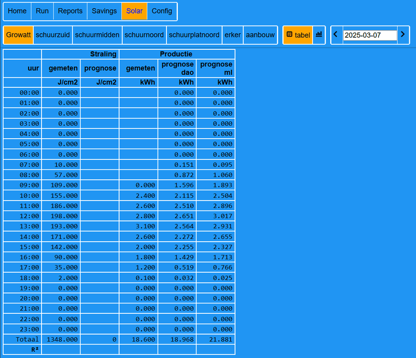This screenshot has height=358, width=416.
Task: Select the Growatt solar tab
Action: 18,35
